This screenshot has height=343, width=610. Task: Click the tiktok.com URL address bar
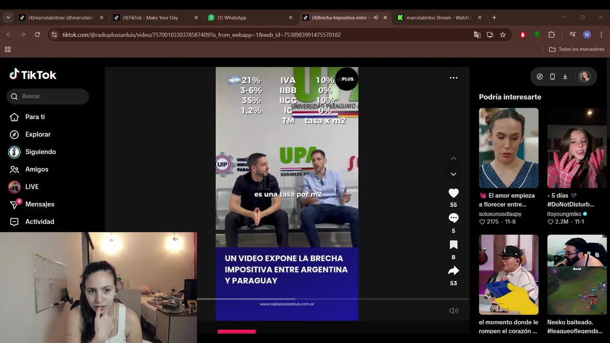click(202, 35)
